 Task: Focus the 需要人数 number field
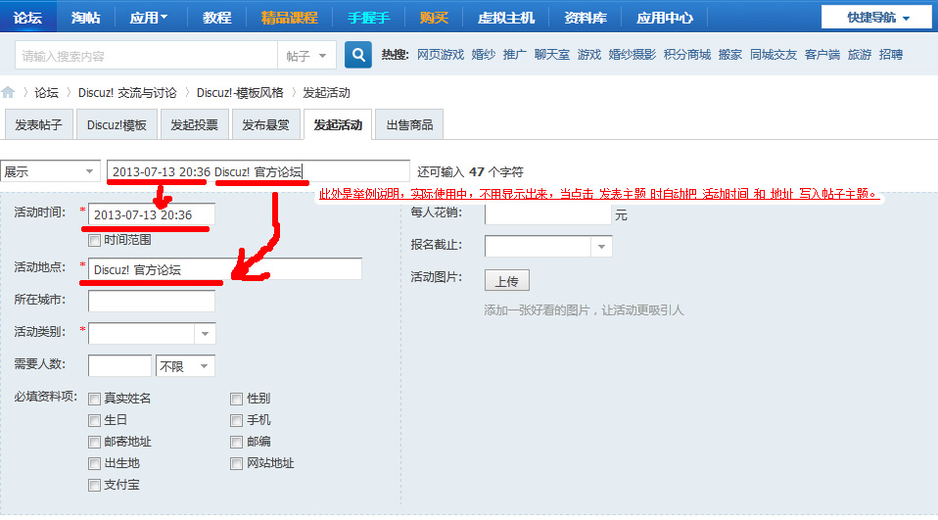[x=119, y=365]
